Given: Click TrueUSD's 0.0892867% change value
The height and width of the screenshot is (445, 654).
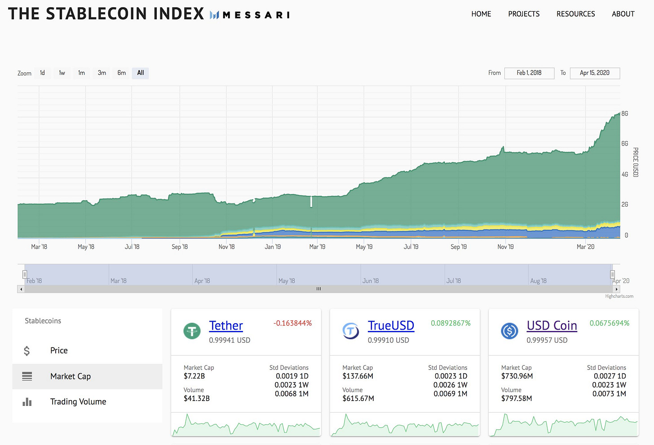Looking at the screenshot, I should (451, 323).
